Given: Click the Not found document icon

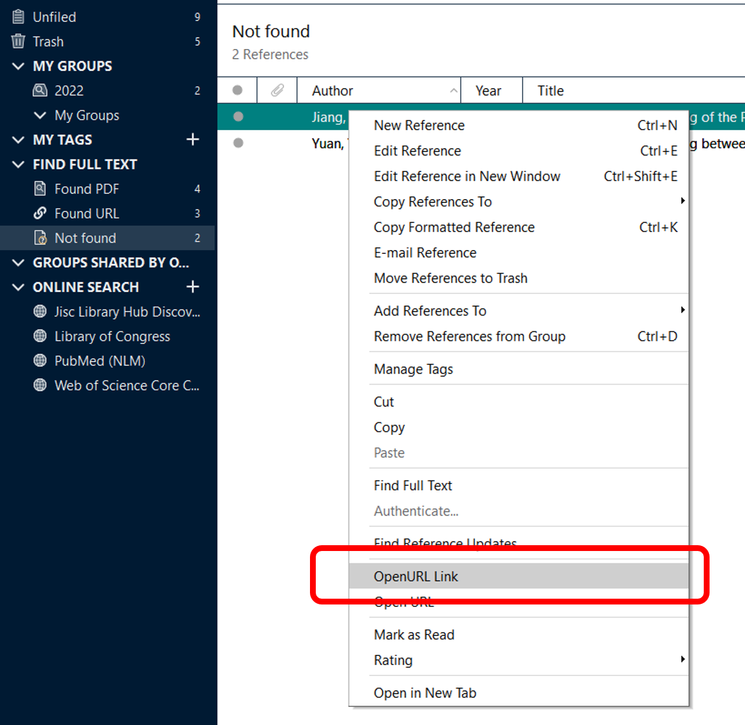Looking at the screenshot, I should 41,238.
